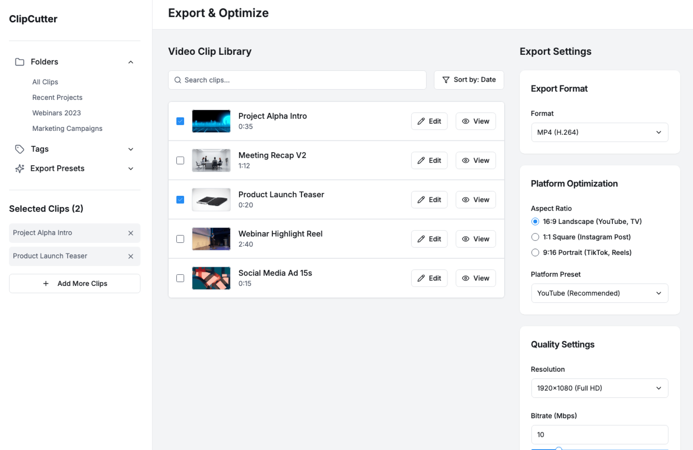Click the Add More Clips button

(75, 283)
